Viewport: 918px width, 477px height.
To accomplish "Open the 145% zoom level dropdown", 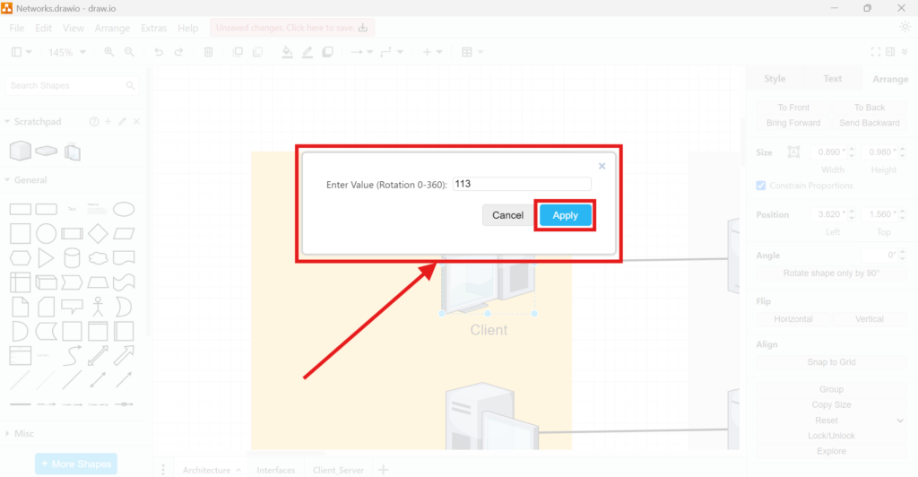I will (66, 52).
